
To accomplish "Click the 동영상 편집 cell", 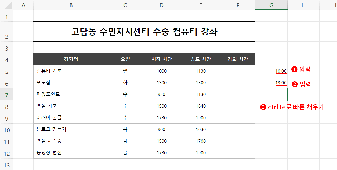I will tap(71, 153).
